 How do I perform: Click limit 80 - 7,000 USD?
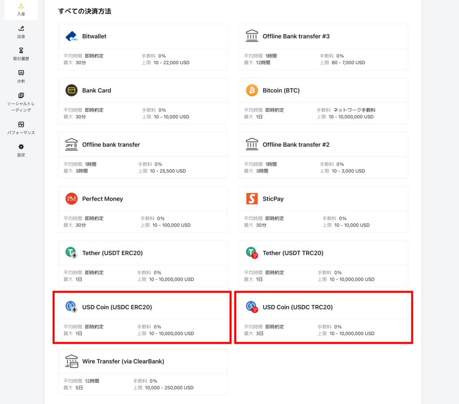click(348, 63)
